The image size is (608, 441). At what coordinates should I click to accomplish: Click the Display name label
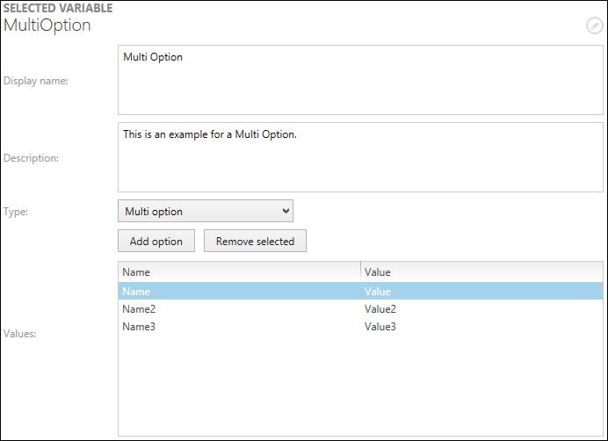(x=36, y=81)
